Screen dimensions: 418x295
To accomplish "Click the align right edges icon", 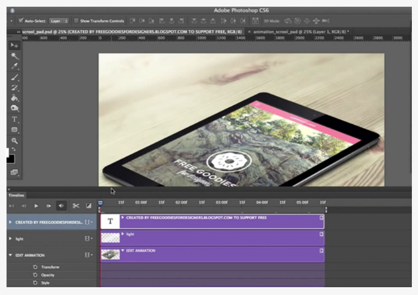I will [x=181, y=21].
